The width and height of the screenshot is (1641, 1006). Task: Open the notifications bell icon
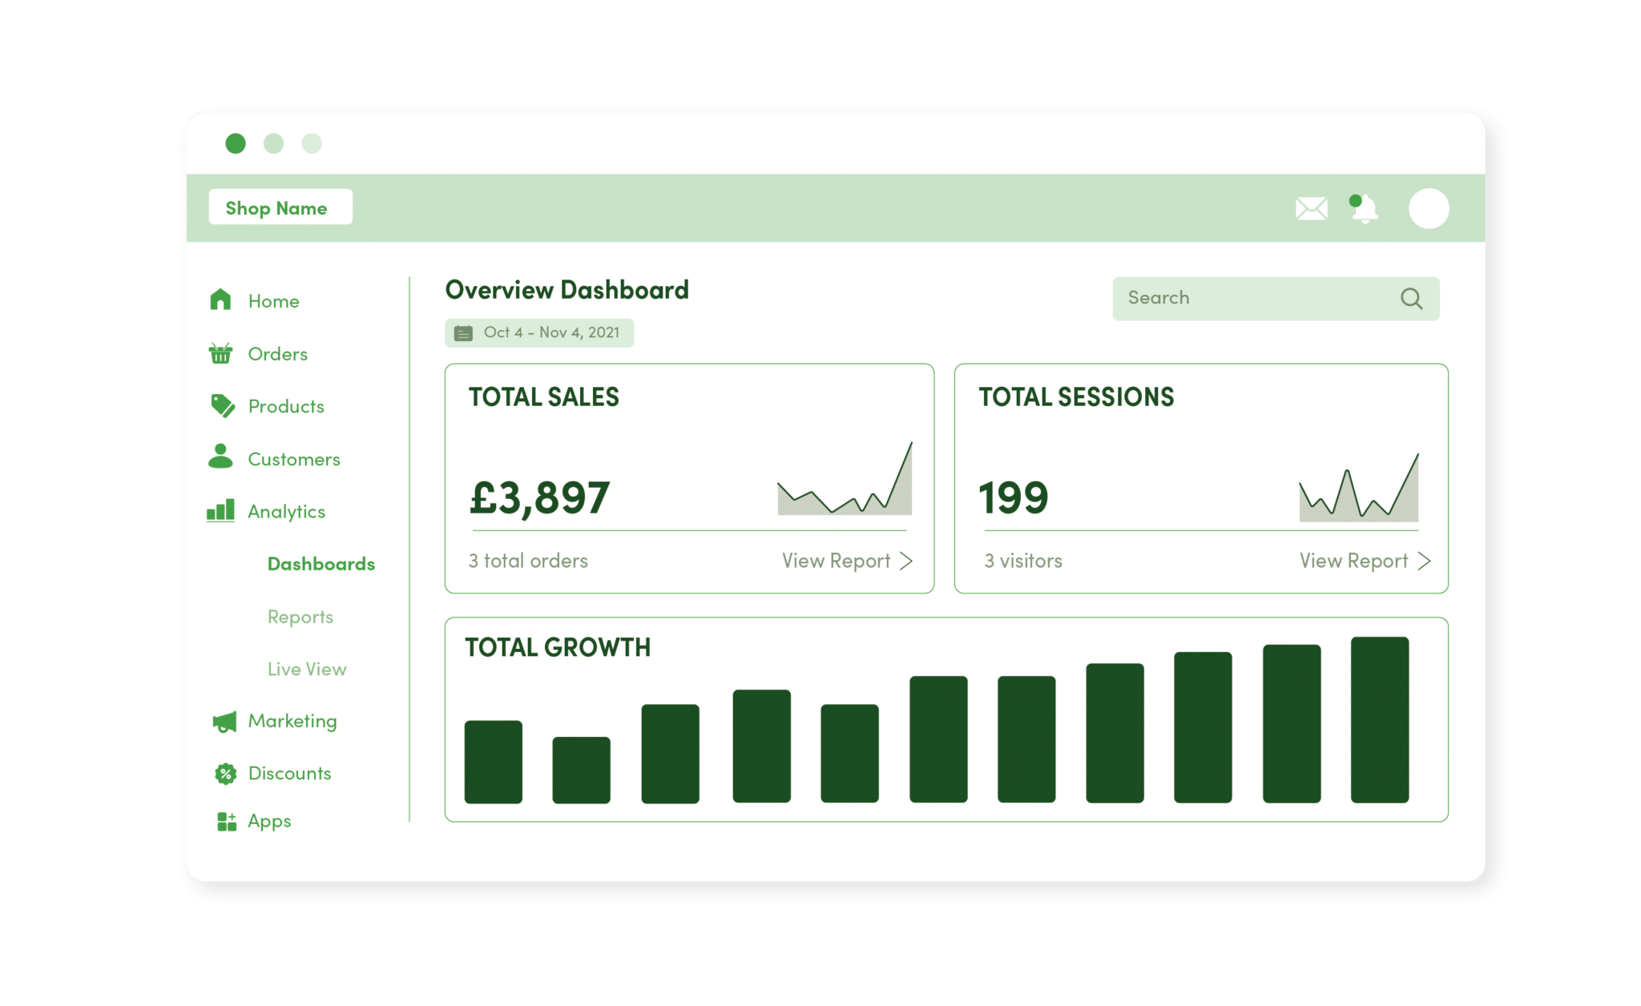coord(1364,209)
